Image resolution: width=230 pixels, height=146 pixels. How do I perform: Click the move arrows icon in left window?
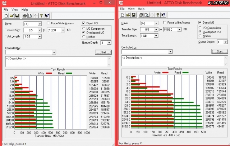click(x=36, y=16)
